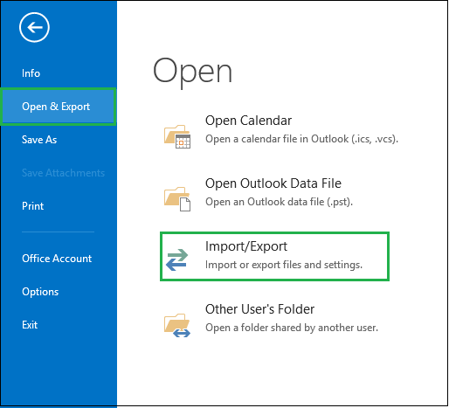The width and height of the screenshot is (449, 408).
Task: Click the Import/Export arrows icon
Action: click(177, 259)
